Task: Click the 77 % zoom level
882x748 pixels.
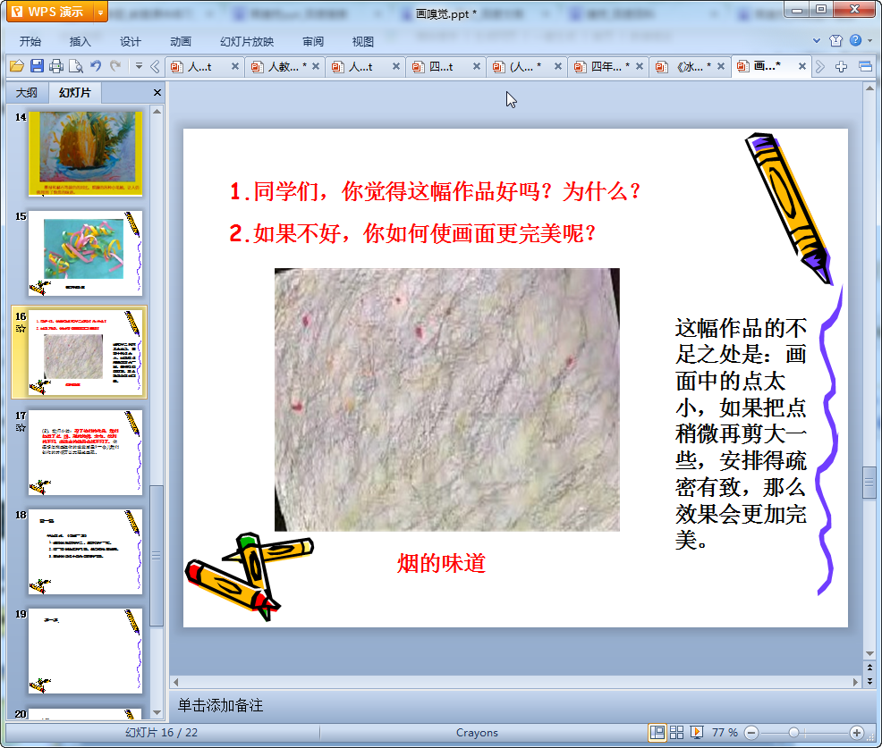Action: point(725,732)
